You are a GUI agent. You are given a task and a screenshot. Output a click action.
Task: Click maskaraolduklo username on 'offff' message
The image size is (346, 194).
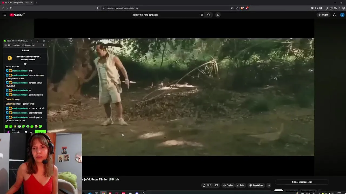(20, 71)
